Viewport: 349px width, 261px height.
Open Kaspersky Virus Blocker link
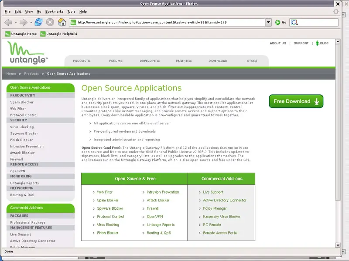coord(222,217)
